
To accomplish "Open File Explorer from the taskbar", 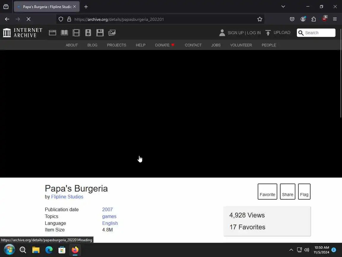I will coord(36,250).
